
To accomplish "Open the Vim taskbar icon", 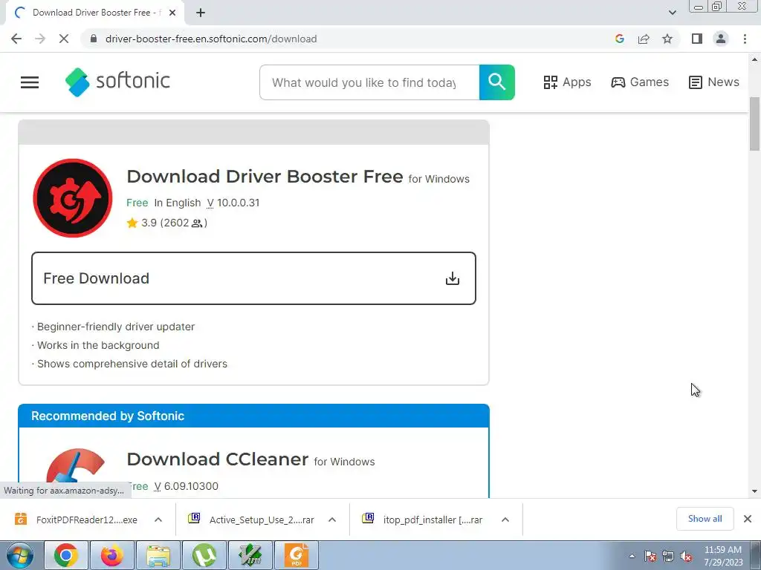I will pos(250,555).
